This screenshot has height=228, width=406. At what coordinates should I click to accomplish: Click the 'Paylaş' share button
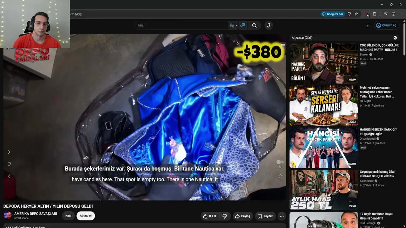243,216
